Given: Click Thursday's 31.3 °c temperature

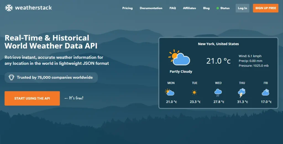Looking at the screenshot, I should pos(242,102).
